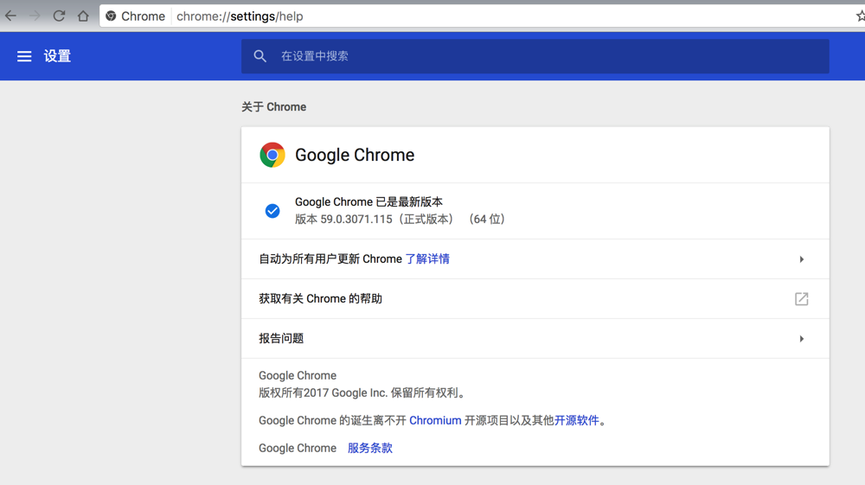Expand the 报告问题 row arrow

802,338
